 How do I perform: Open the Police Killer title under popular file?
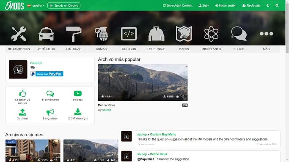107,105
